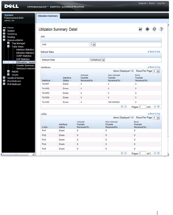Click the Support link
173x215 pixels.
142,3
